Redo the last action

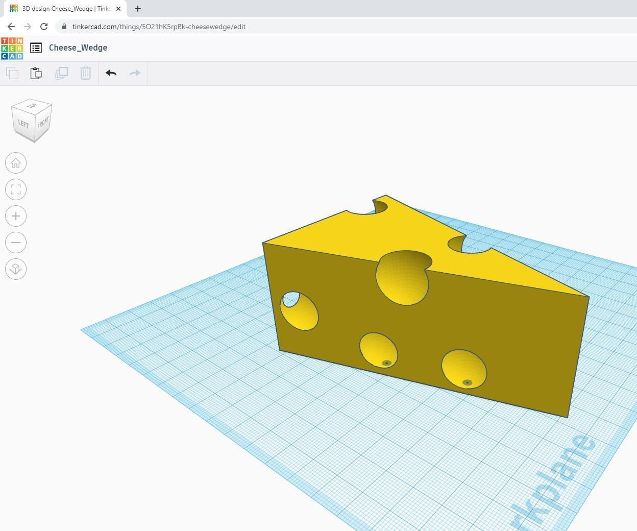pyautogui.click(x=135, y=73)
